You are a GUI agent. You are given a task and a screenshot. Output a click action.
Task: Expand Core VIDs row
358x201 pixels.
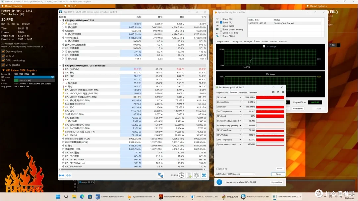tap(63, 24)
